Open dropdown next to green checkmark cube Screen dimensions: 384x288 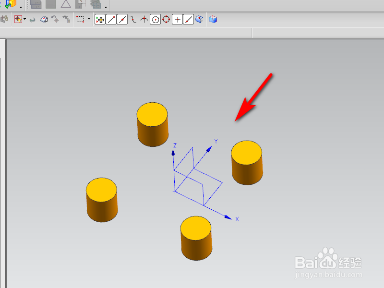coord(21,7)
